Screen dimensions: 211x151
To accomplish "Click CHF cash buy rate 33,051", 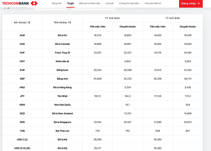I will 98,53.
